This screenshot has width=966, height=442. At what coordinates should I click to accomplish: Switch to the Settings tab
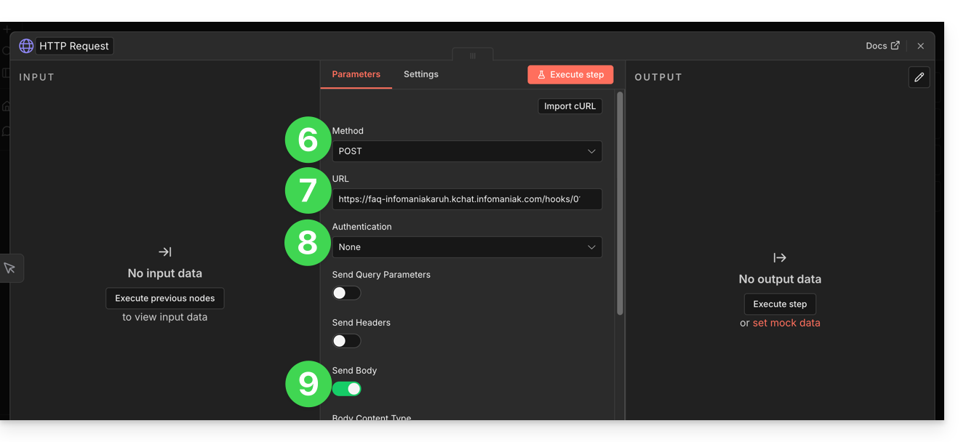click(420, 74)
